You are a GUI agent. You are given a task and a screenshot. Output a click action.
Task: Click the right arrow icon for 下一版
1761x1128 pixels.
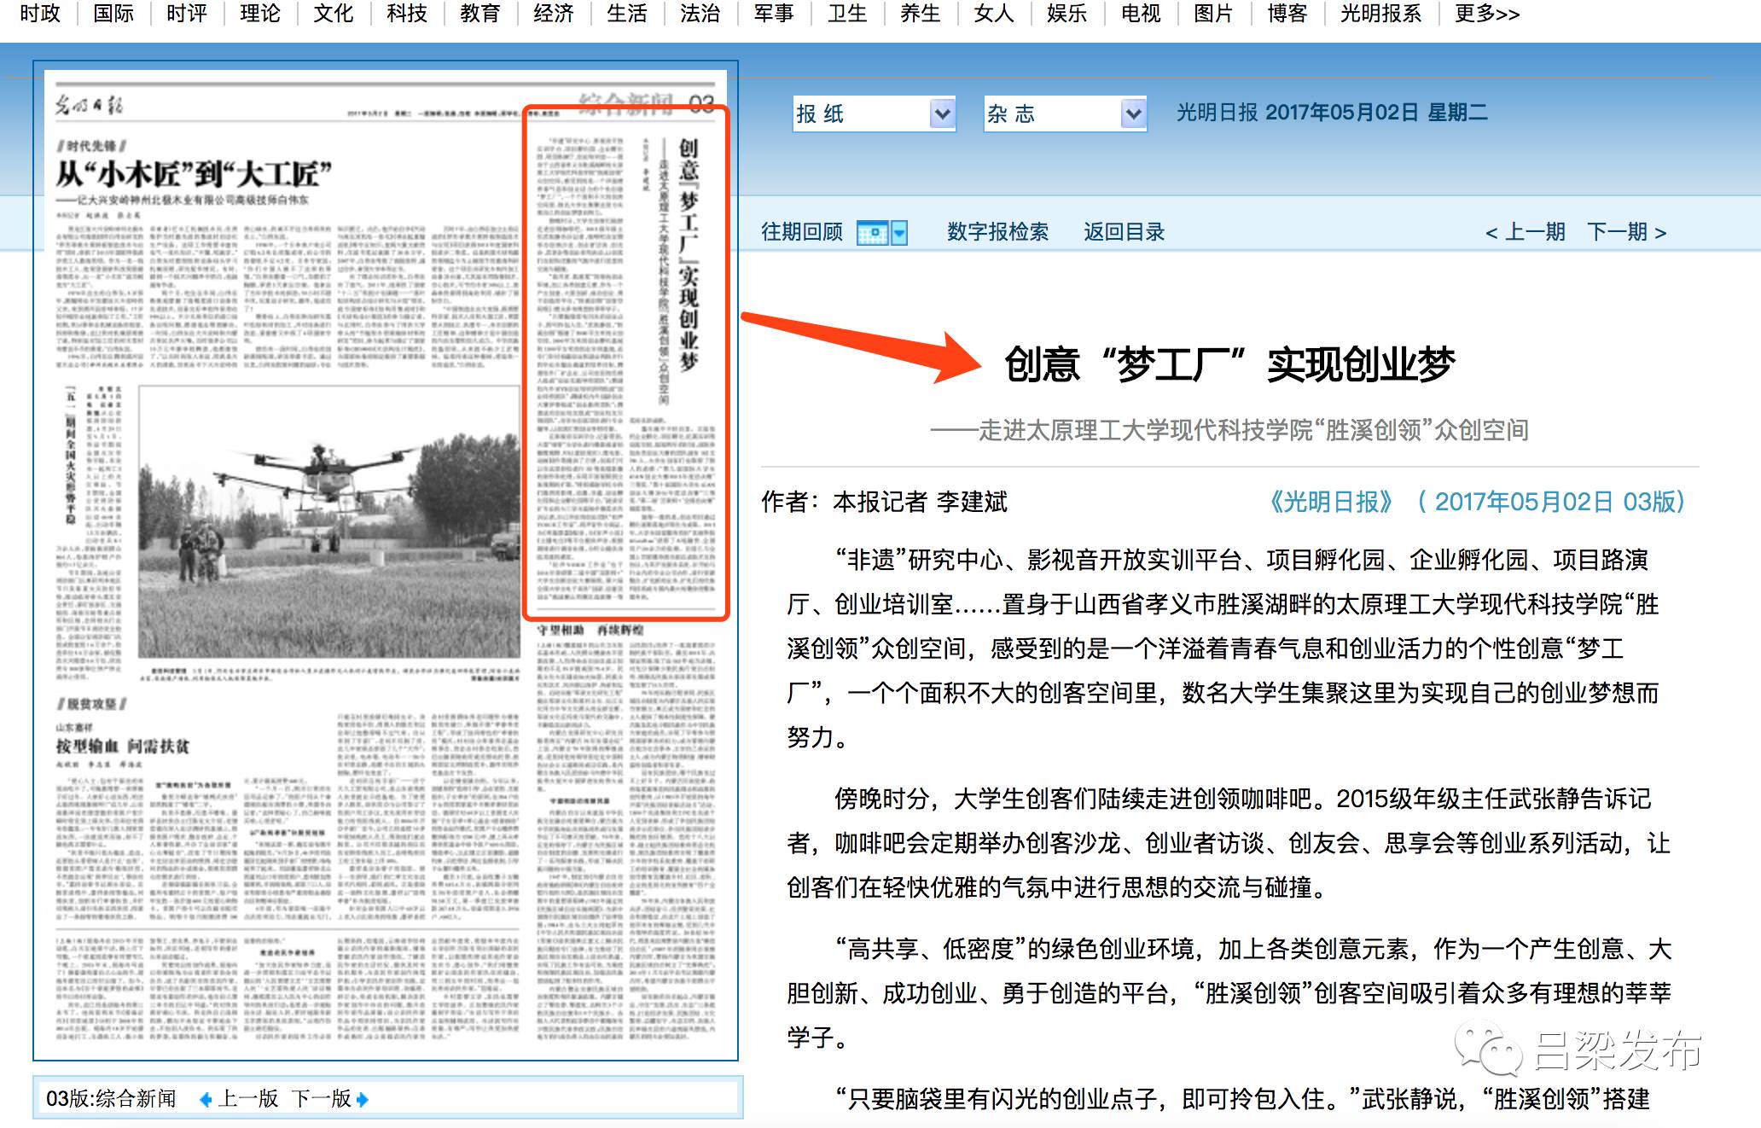point(363,1100)
